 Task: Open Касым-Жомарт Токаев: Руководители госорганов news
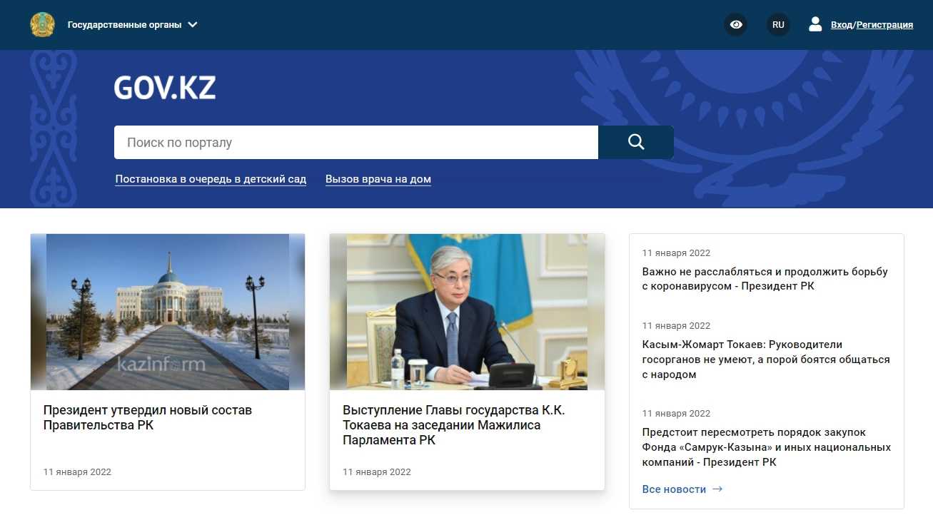click(766, 360)
